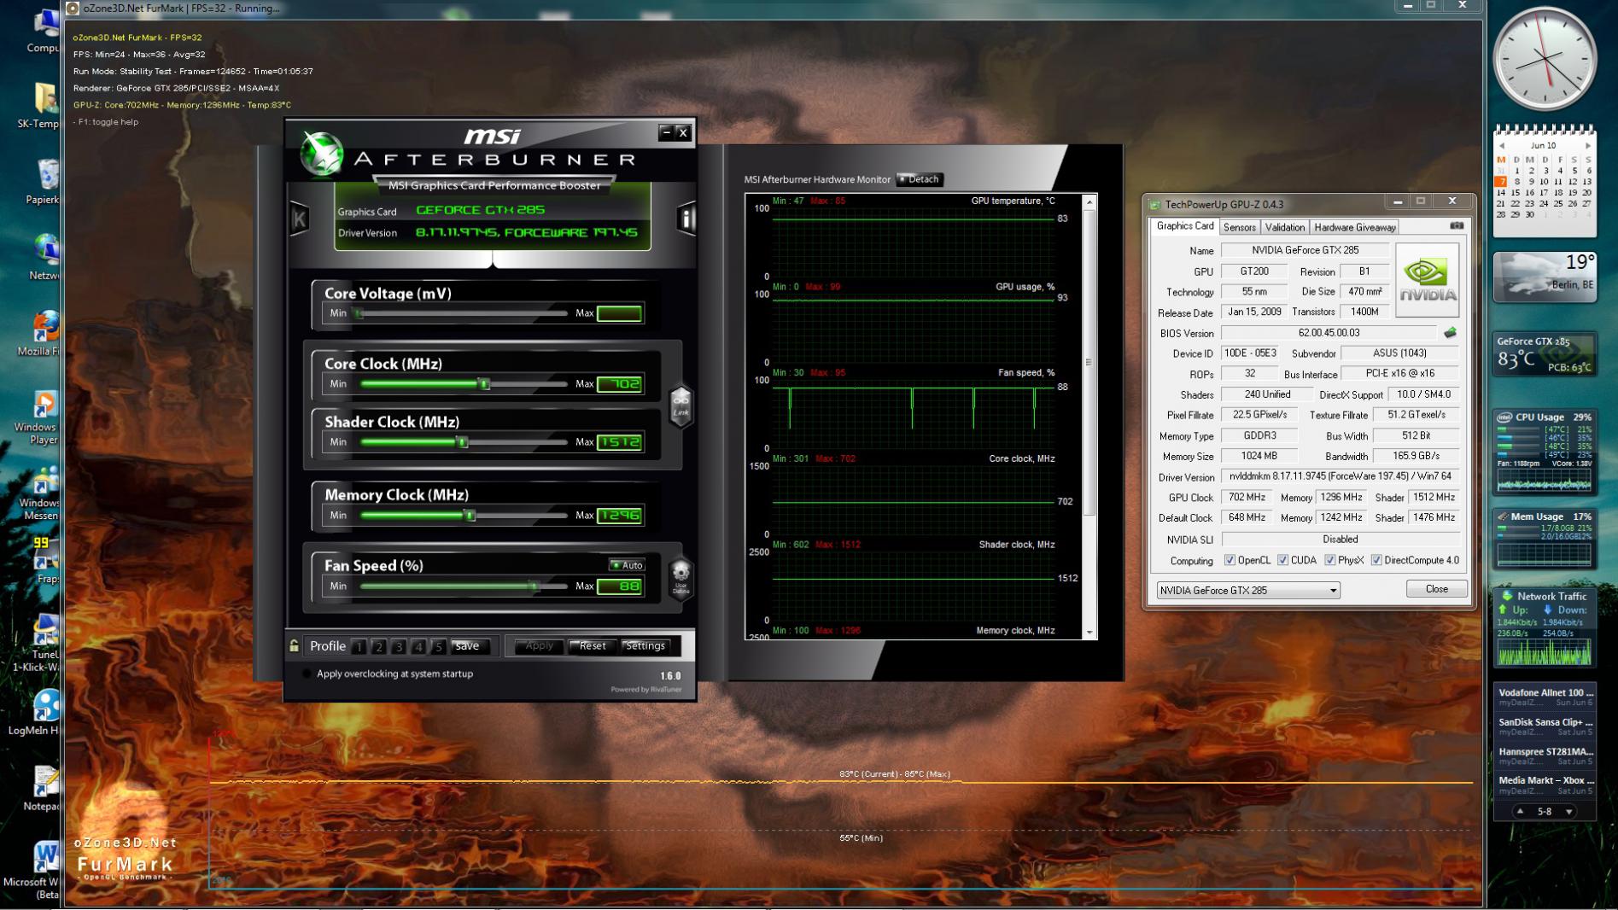Go to previous month in calendar gadget

tap(1502, 146)
